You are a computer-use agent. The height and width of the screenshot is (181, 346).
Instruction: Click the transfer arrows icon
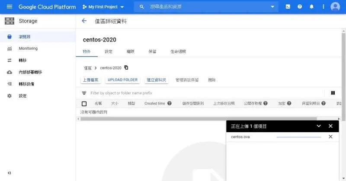(9, 60)
